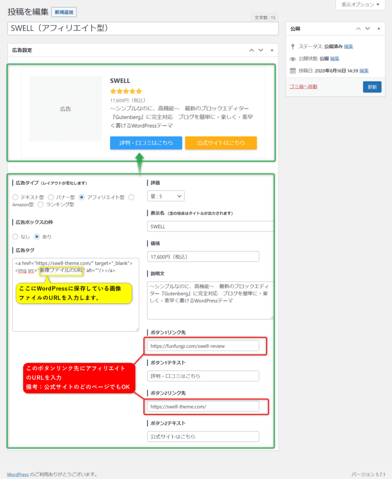
Task: Select バナー型 ad type
Action: coord(50,197)
